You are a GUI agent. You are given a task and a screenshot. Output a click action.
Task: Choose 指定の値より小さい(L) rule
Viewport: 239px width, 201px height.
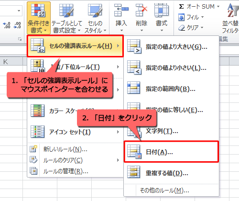pyautogui.click(x=171, y=68)
